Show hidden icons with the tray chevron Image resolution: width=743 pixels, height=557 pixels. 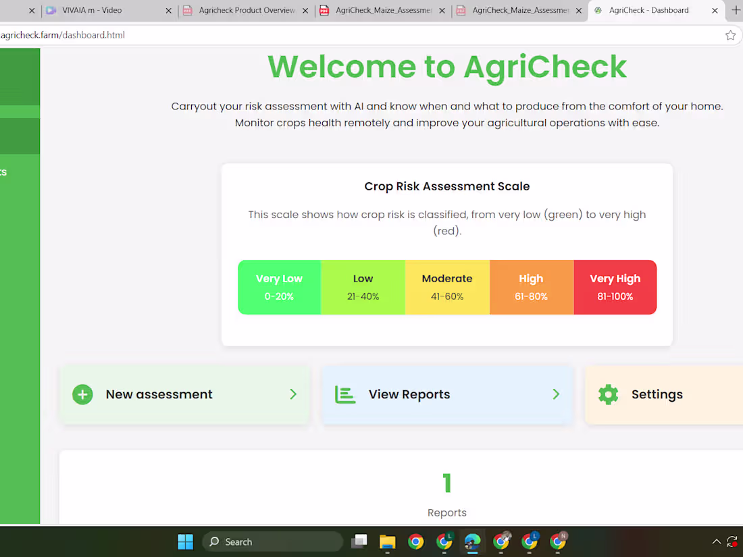pyautogui.click(x=717, y=541)
